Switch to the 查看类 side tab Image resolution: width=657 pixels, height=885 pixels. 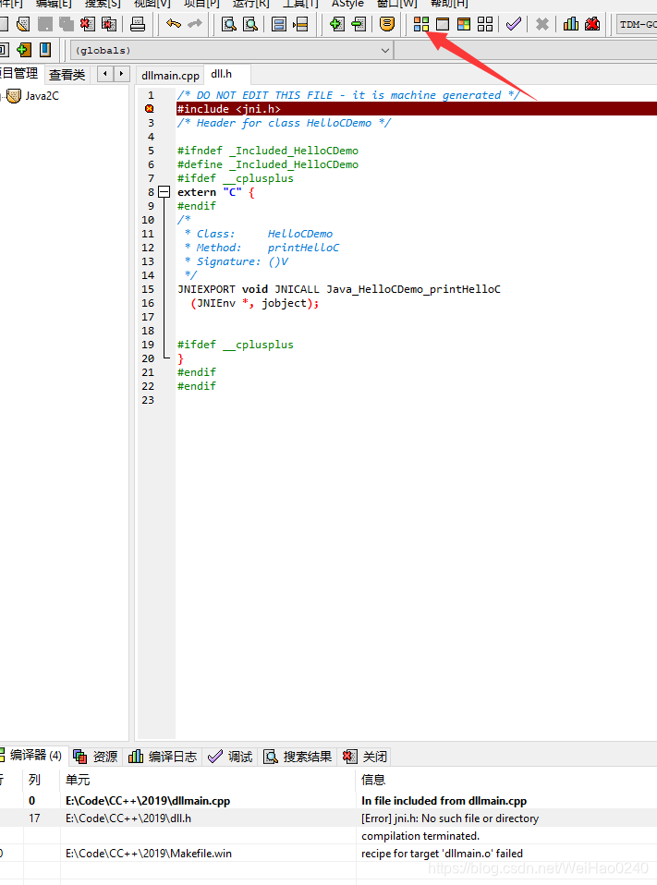coord(67,75)
